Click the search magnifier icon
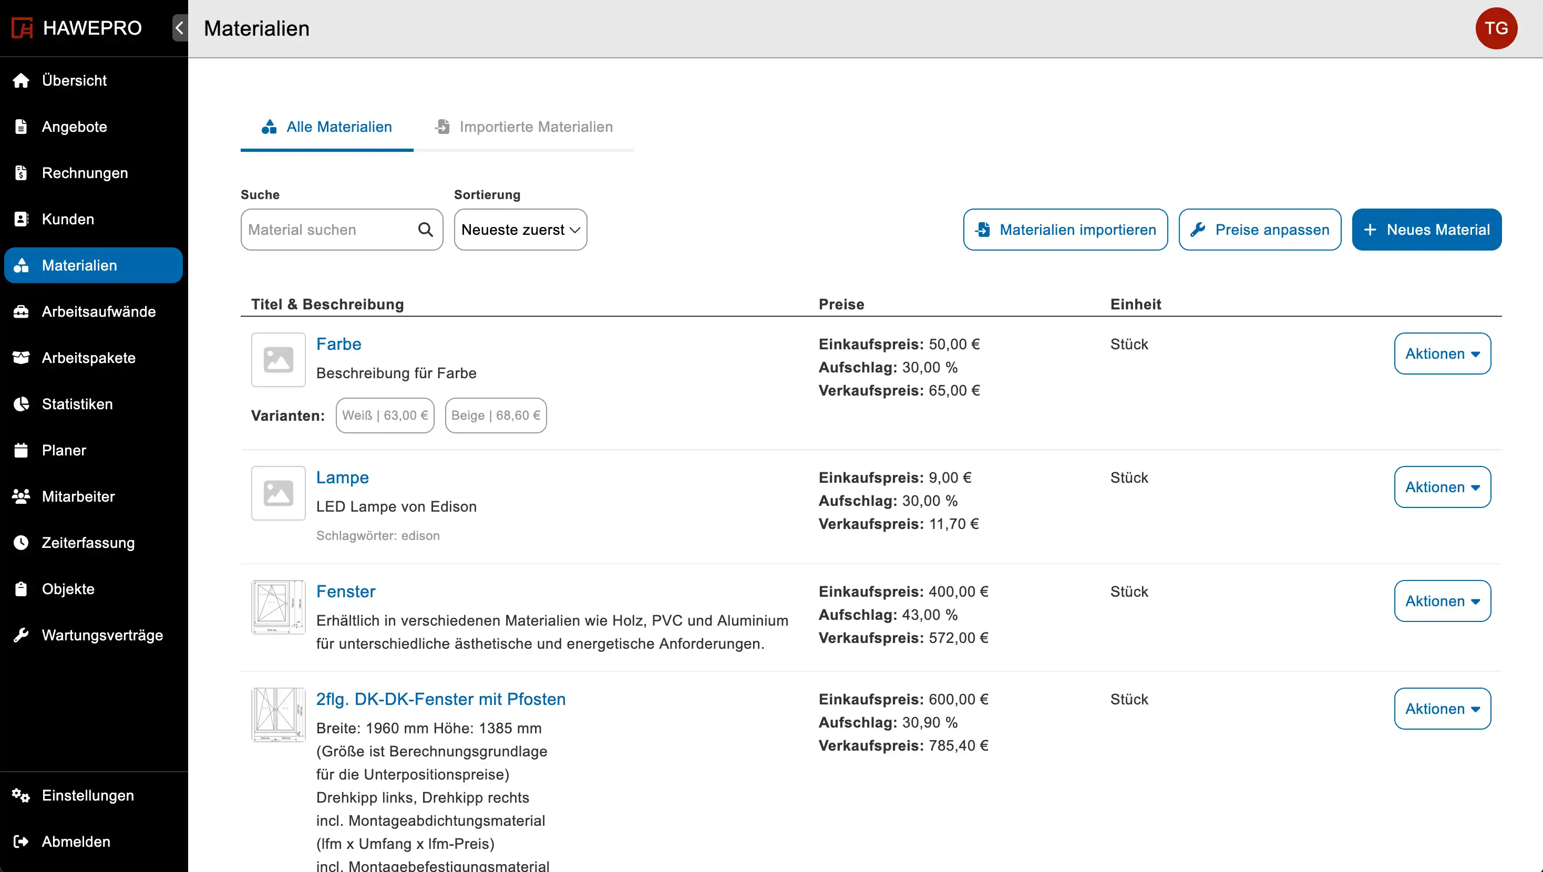1543x872 pixels. [425, 230]
